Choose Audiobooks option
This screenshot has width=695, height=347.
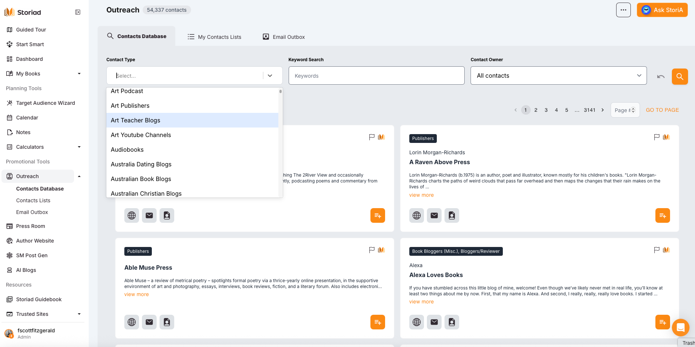pos(192,149)
